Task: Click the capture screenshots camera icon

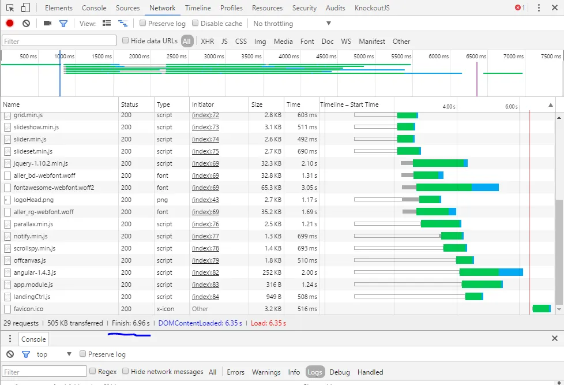Action: coord(47,23)
